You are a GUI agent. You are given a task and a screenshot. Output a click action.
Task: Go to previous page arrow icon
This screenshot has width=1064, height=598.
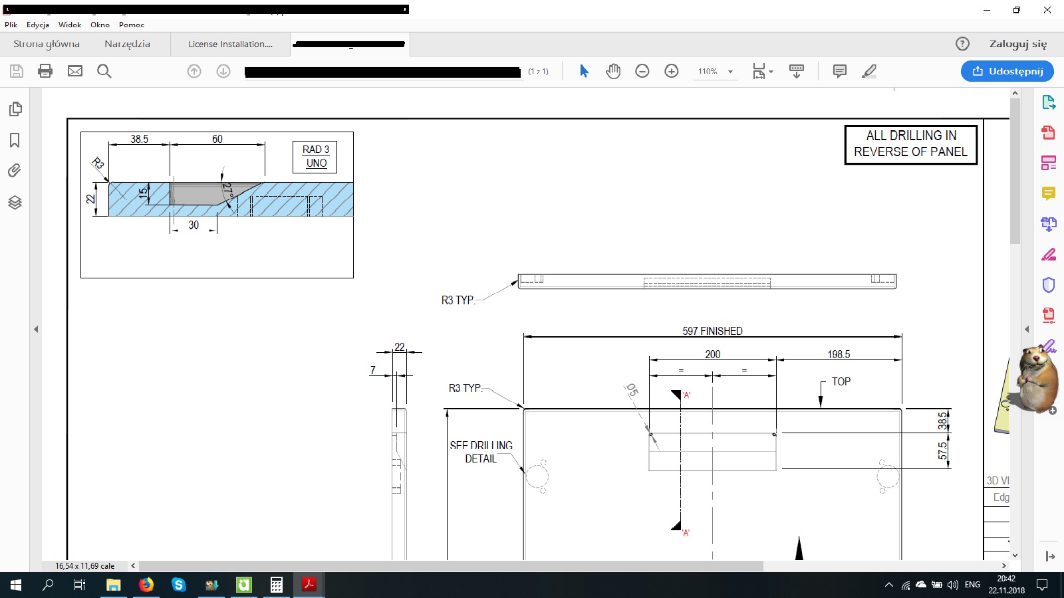[x=194, y=71]
